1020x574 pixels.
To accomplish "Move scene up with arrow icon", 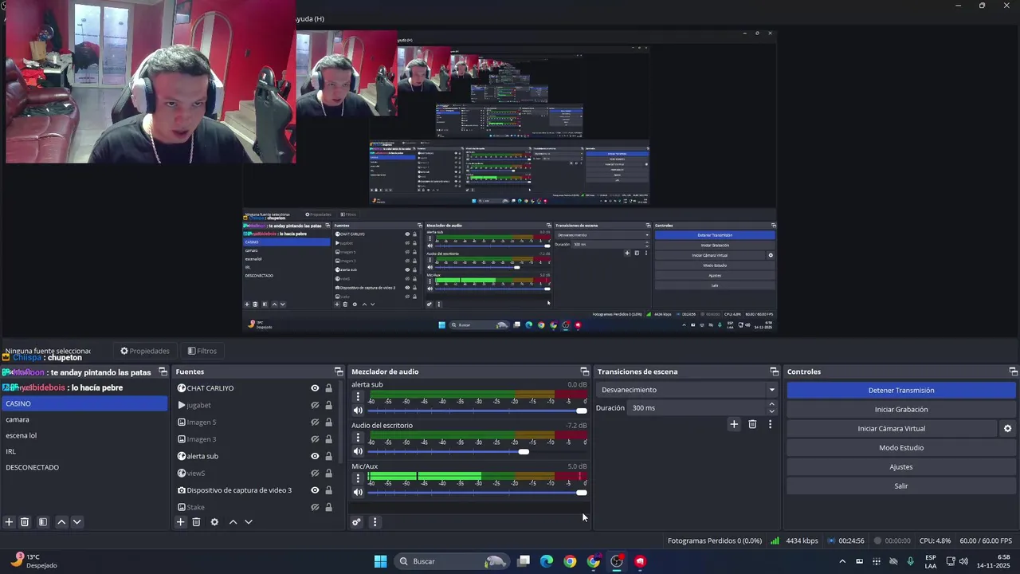I will [61, 522].
